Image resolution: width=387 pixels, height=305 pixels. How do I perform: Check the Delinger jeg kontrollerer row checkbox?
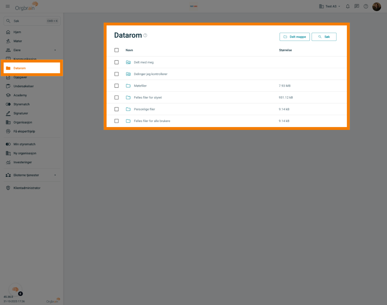[116, 74]
